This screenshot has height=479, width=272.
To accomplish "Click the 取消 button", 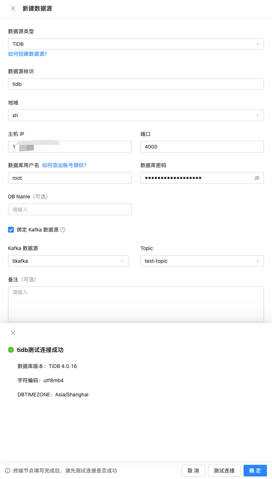I will (193, 471).
